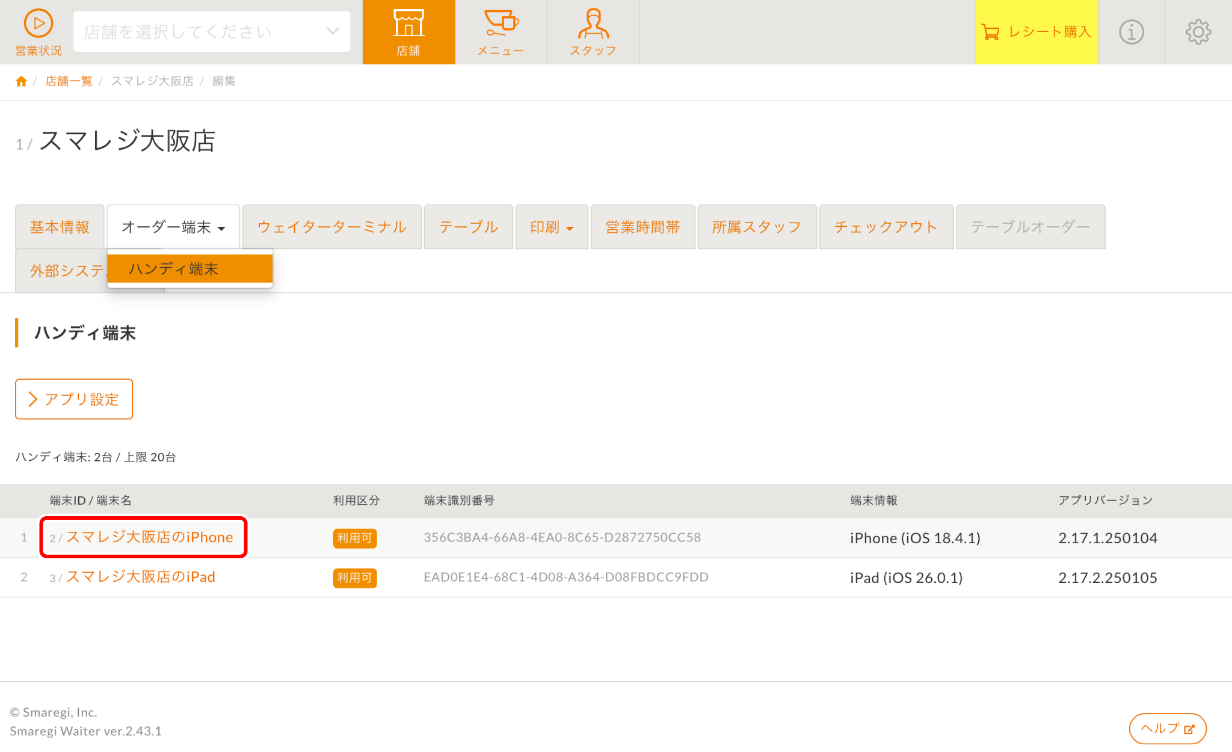Open the 店舗 store icon tab
Screen dimensions: 1232x752
pos(408,32)
